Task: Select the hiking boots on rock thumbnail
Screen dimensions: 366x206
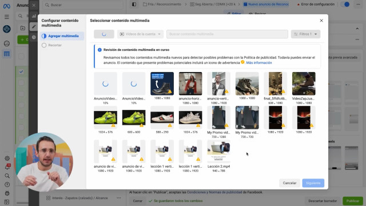Action: tap(247, 84)
